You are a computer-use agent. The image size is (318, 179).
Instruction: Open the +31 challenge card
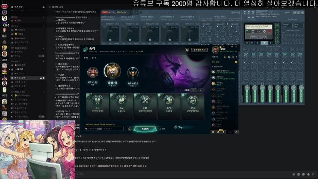click(x=145, y=106)
